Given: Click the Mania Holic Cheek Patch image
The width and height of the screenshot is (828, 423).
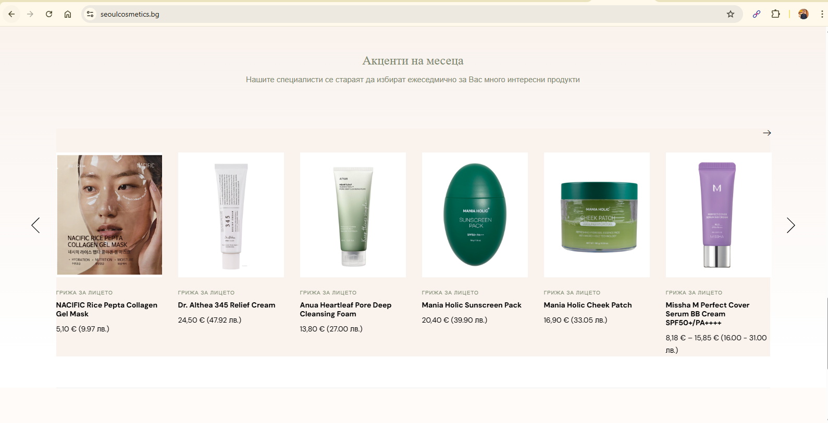Looking at the screenshot, I should 597,215.
